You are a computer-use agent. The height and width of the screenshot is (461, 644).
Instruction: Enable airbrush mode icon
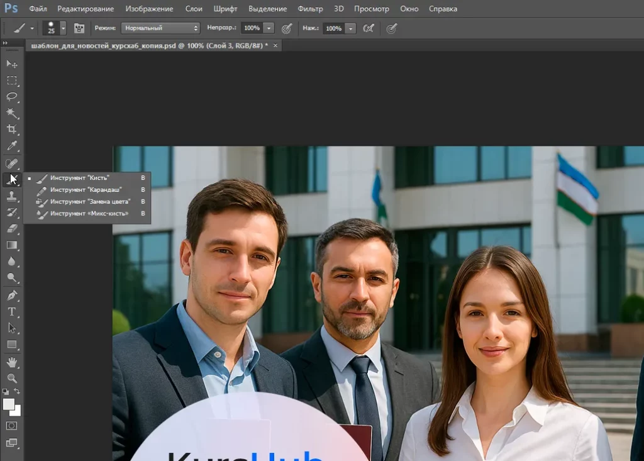click(369, 28)
